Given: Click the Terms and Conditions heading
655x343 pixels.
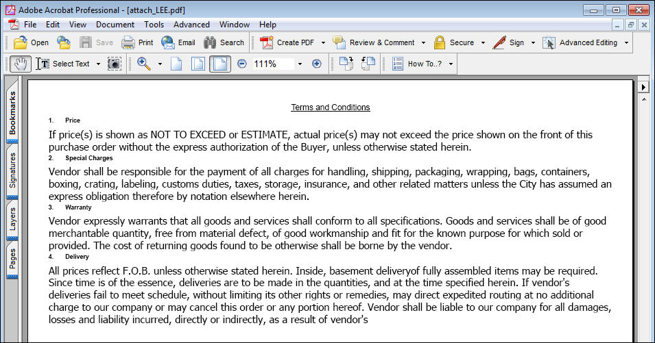Looking at the screenshot, I should 331,107.
